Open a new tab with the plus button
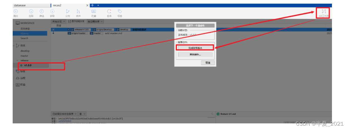This screenshot has width=348, height=129. [92, 5]
